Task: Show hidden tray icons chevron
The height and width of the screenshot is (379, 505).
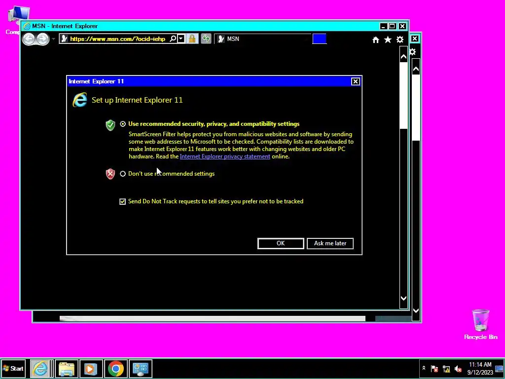Action: [424, 368]
